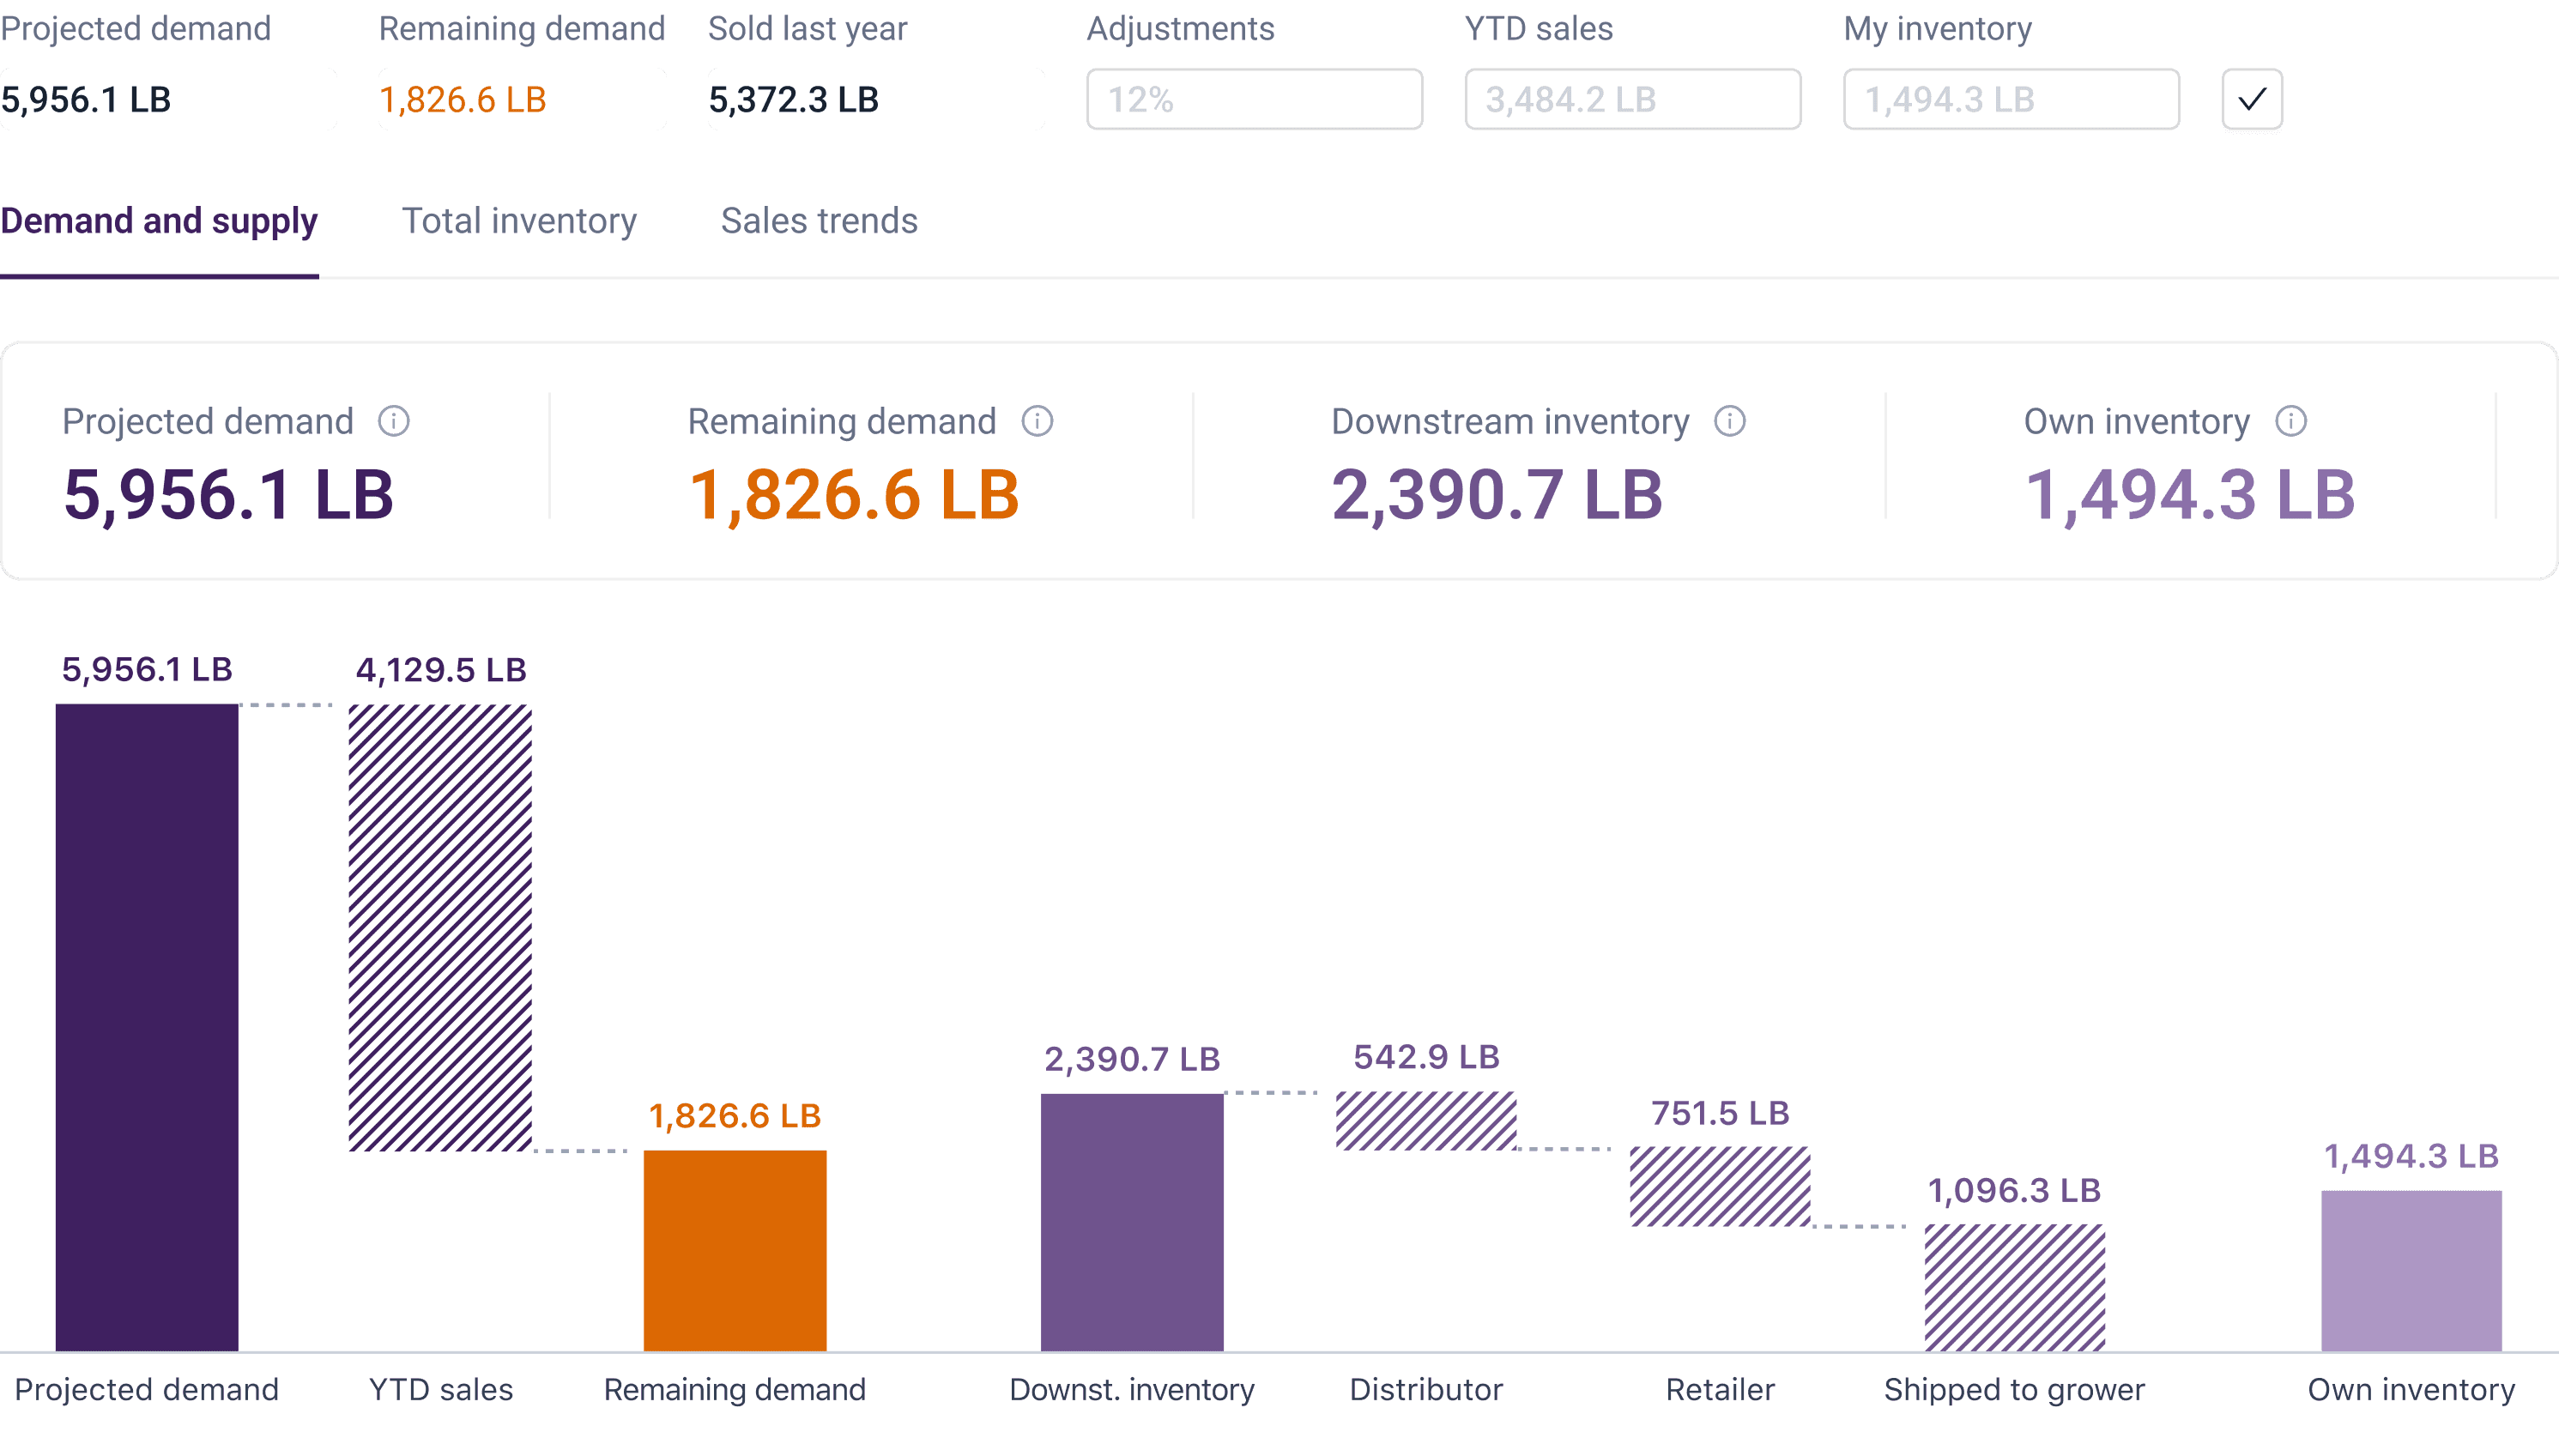
Task: Select the Sold last year input field
Action: 875,99
